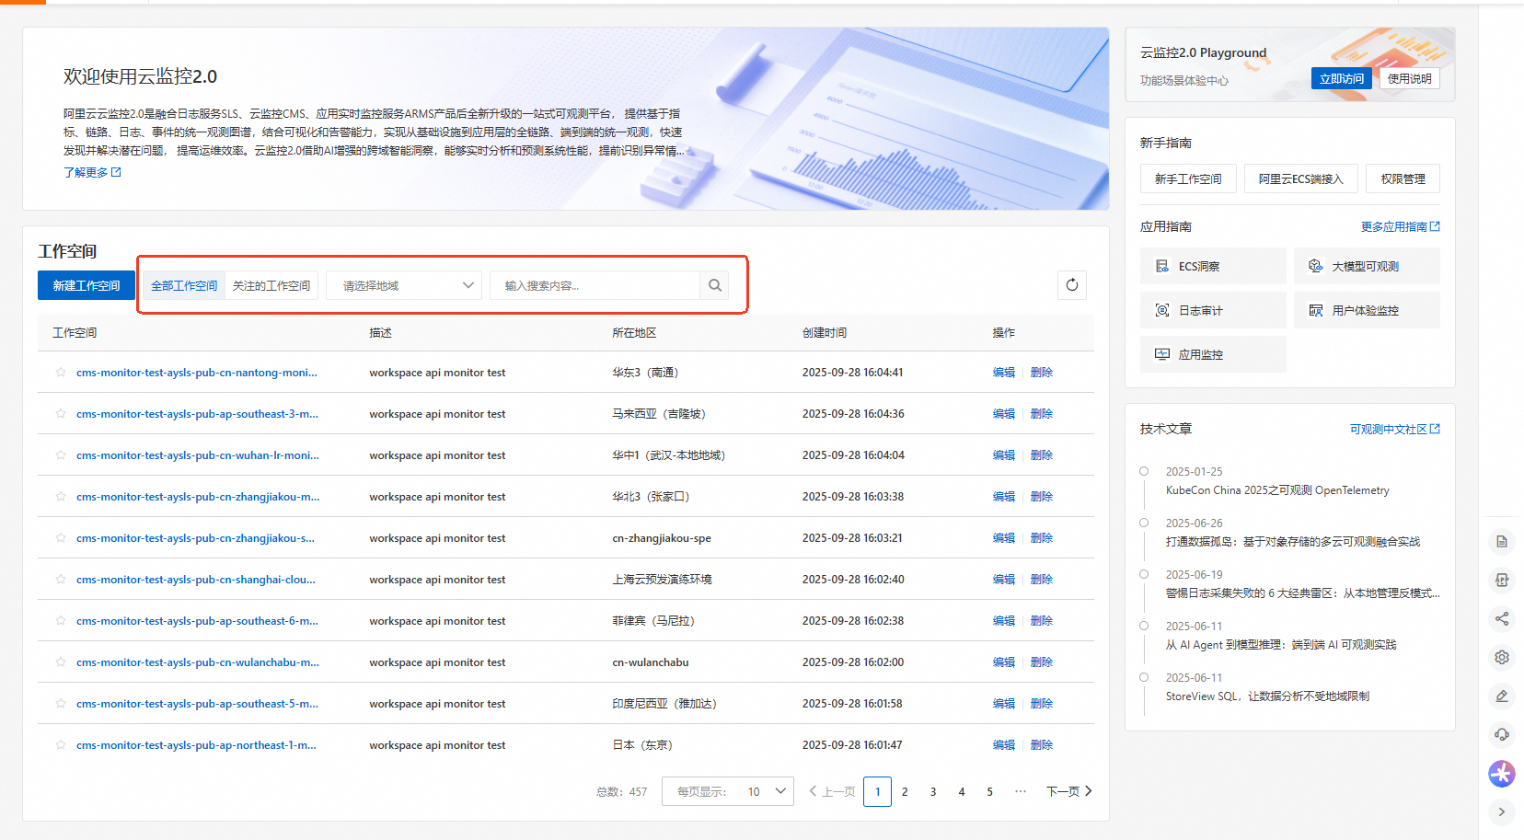Open the 阿里云ECS端接入 guide
1524x840 pixels.
tap(1301, 178)
